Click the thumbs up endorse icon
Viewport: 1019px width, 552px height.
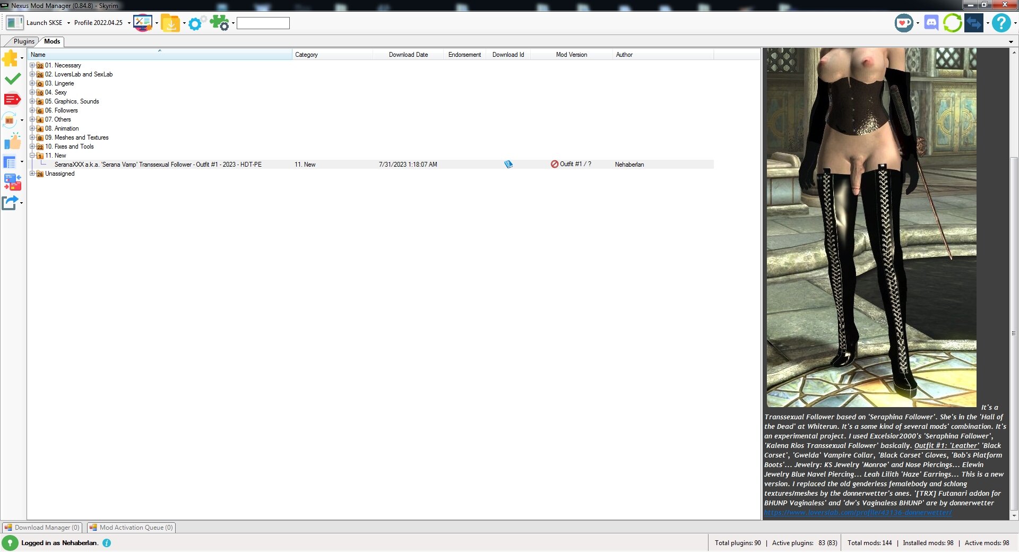click(13, 141)
